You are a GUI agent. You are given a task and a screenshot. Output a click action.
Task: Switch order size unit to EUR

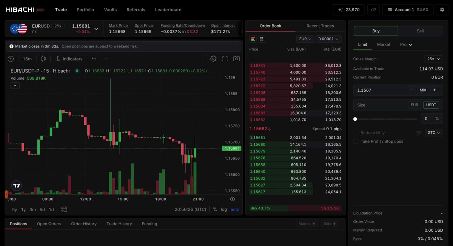pos(414,105)
